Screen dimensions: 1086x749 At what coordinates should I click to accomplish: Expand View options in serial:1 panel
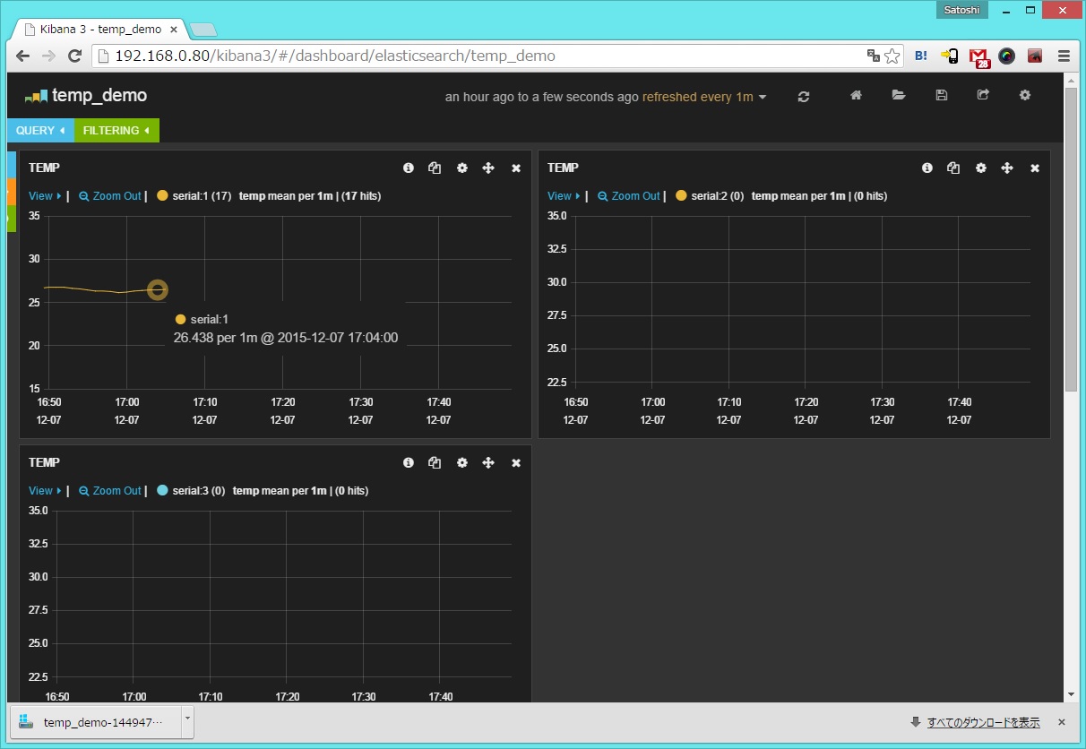(x=45, y=196)
